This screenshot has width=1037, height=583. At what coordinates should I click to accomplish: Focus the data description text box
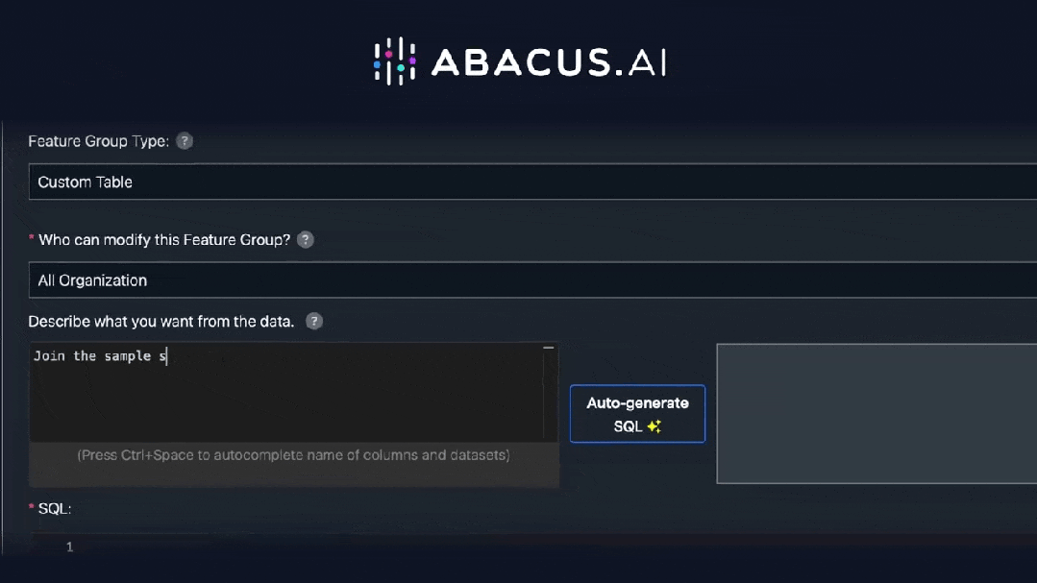[286, 392]
